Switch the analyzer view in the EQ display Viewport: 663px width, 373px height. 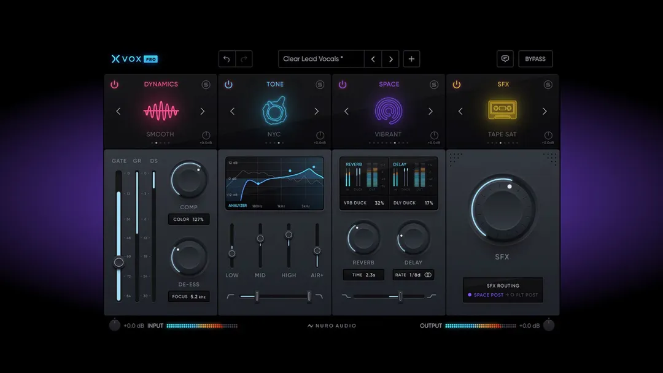tap(238, 205)
